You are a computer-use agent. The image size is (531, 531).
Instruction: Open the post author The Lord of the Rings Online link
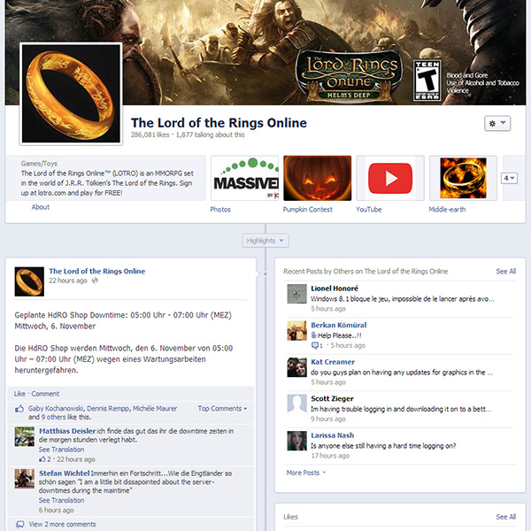click(96, 271)
